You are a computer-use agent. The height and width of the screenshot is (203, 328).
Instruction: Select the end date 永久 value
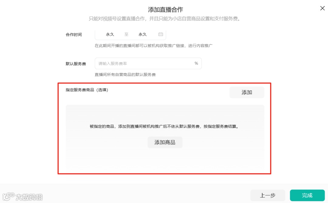[x=142, y=34]
